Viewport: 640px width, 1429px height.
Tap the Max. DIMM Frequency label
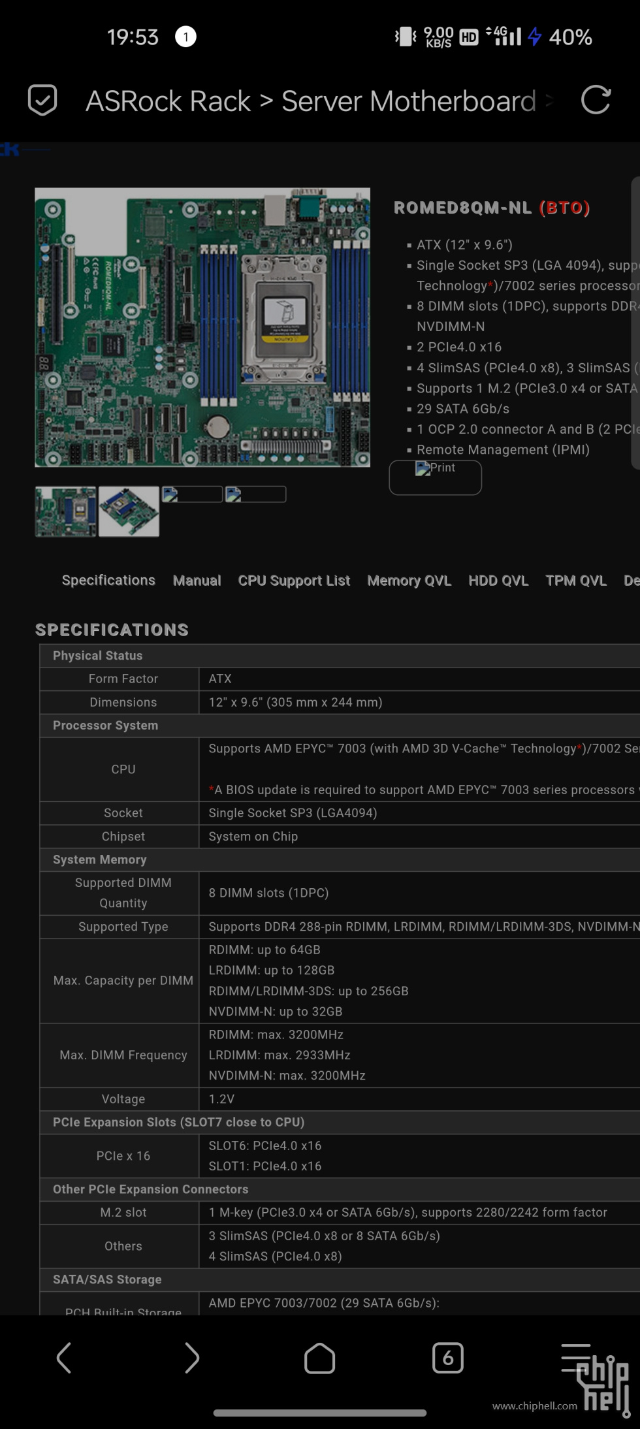pyautogui.click(x=123, y=1055)
